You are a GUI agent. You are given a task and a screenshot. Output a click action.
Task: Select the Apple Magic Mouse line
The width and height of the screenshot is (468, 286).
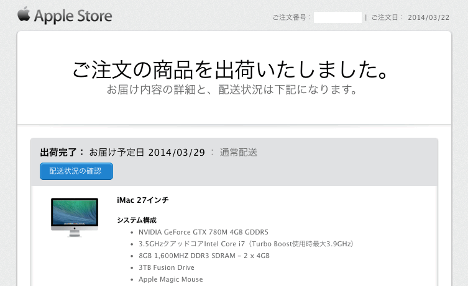click(x=171, y=279)
